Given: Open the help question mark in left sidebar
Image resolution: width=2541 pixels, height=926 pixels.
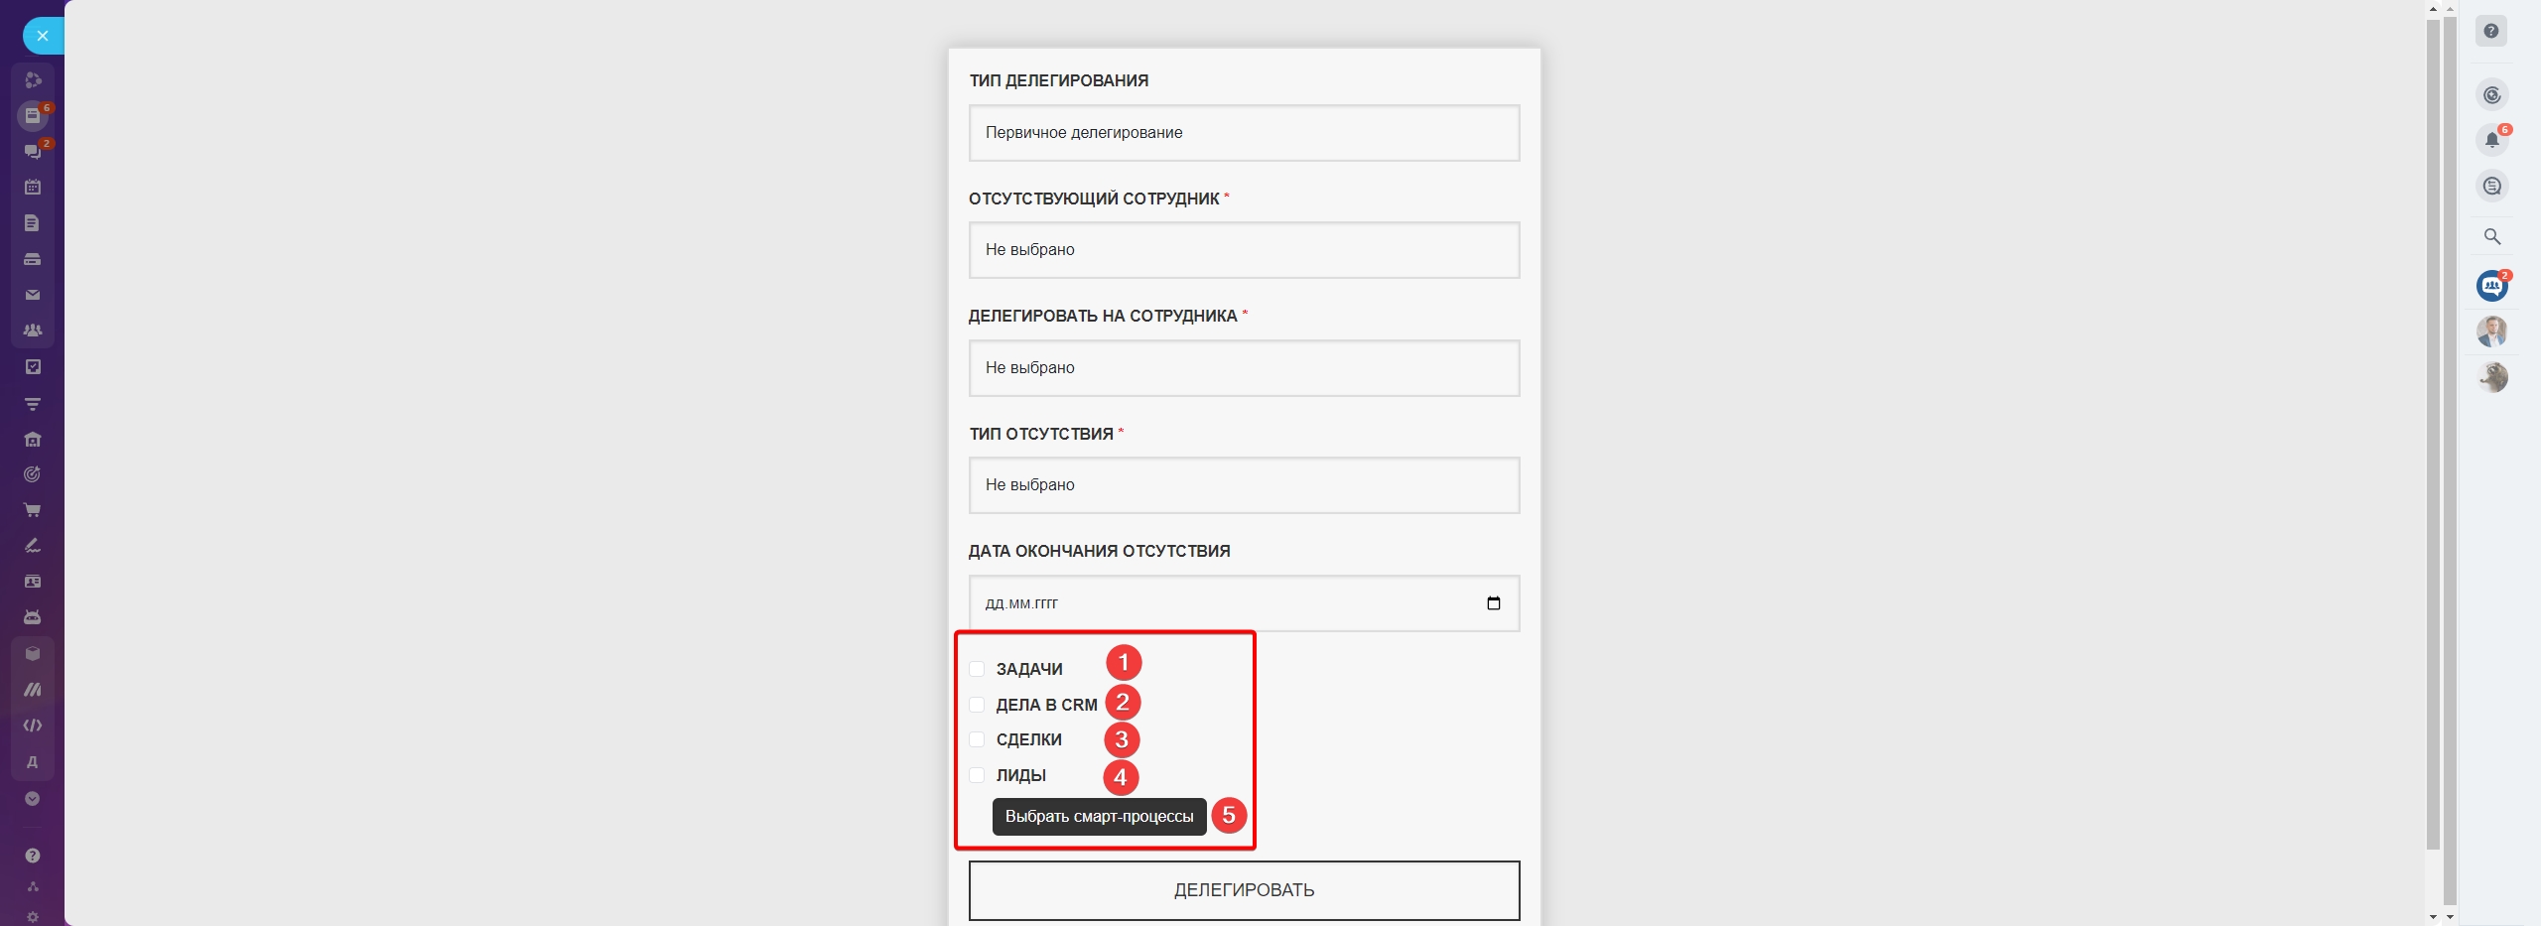Looking at the screenshot, I should click(x=33, y=856).
